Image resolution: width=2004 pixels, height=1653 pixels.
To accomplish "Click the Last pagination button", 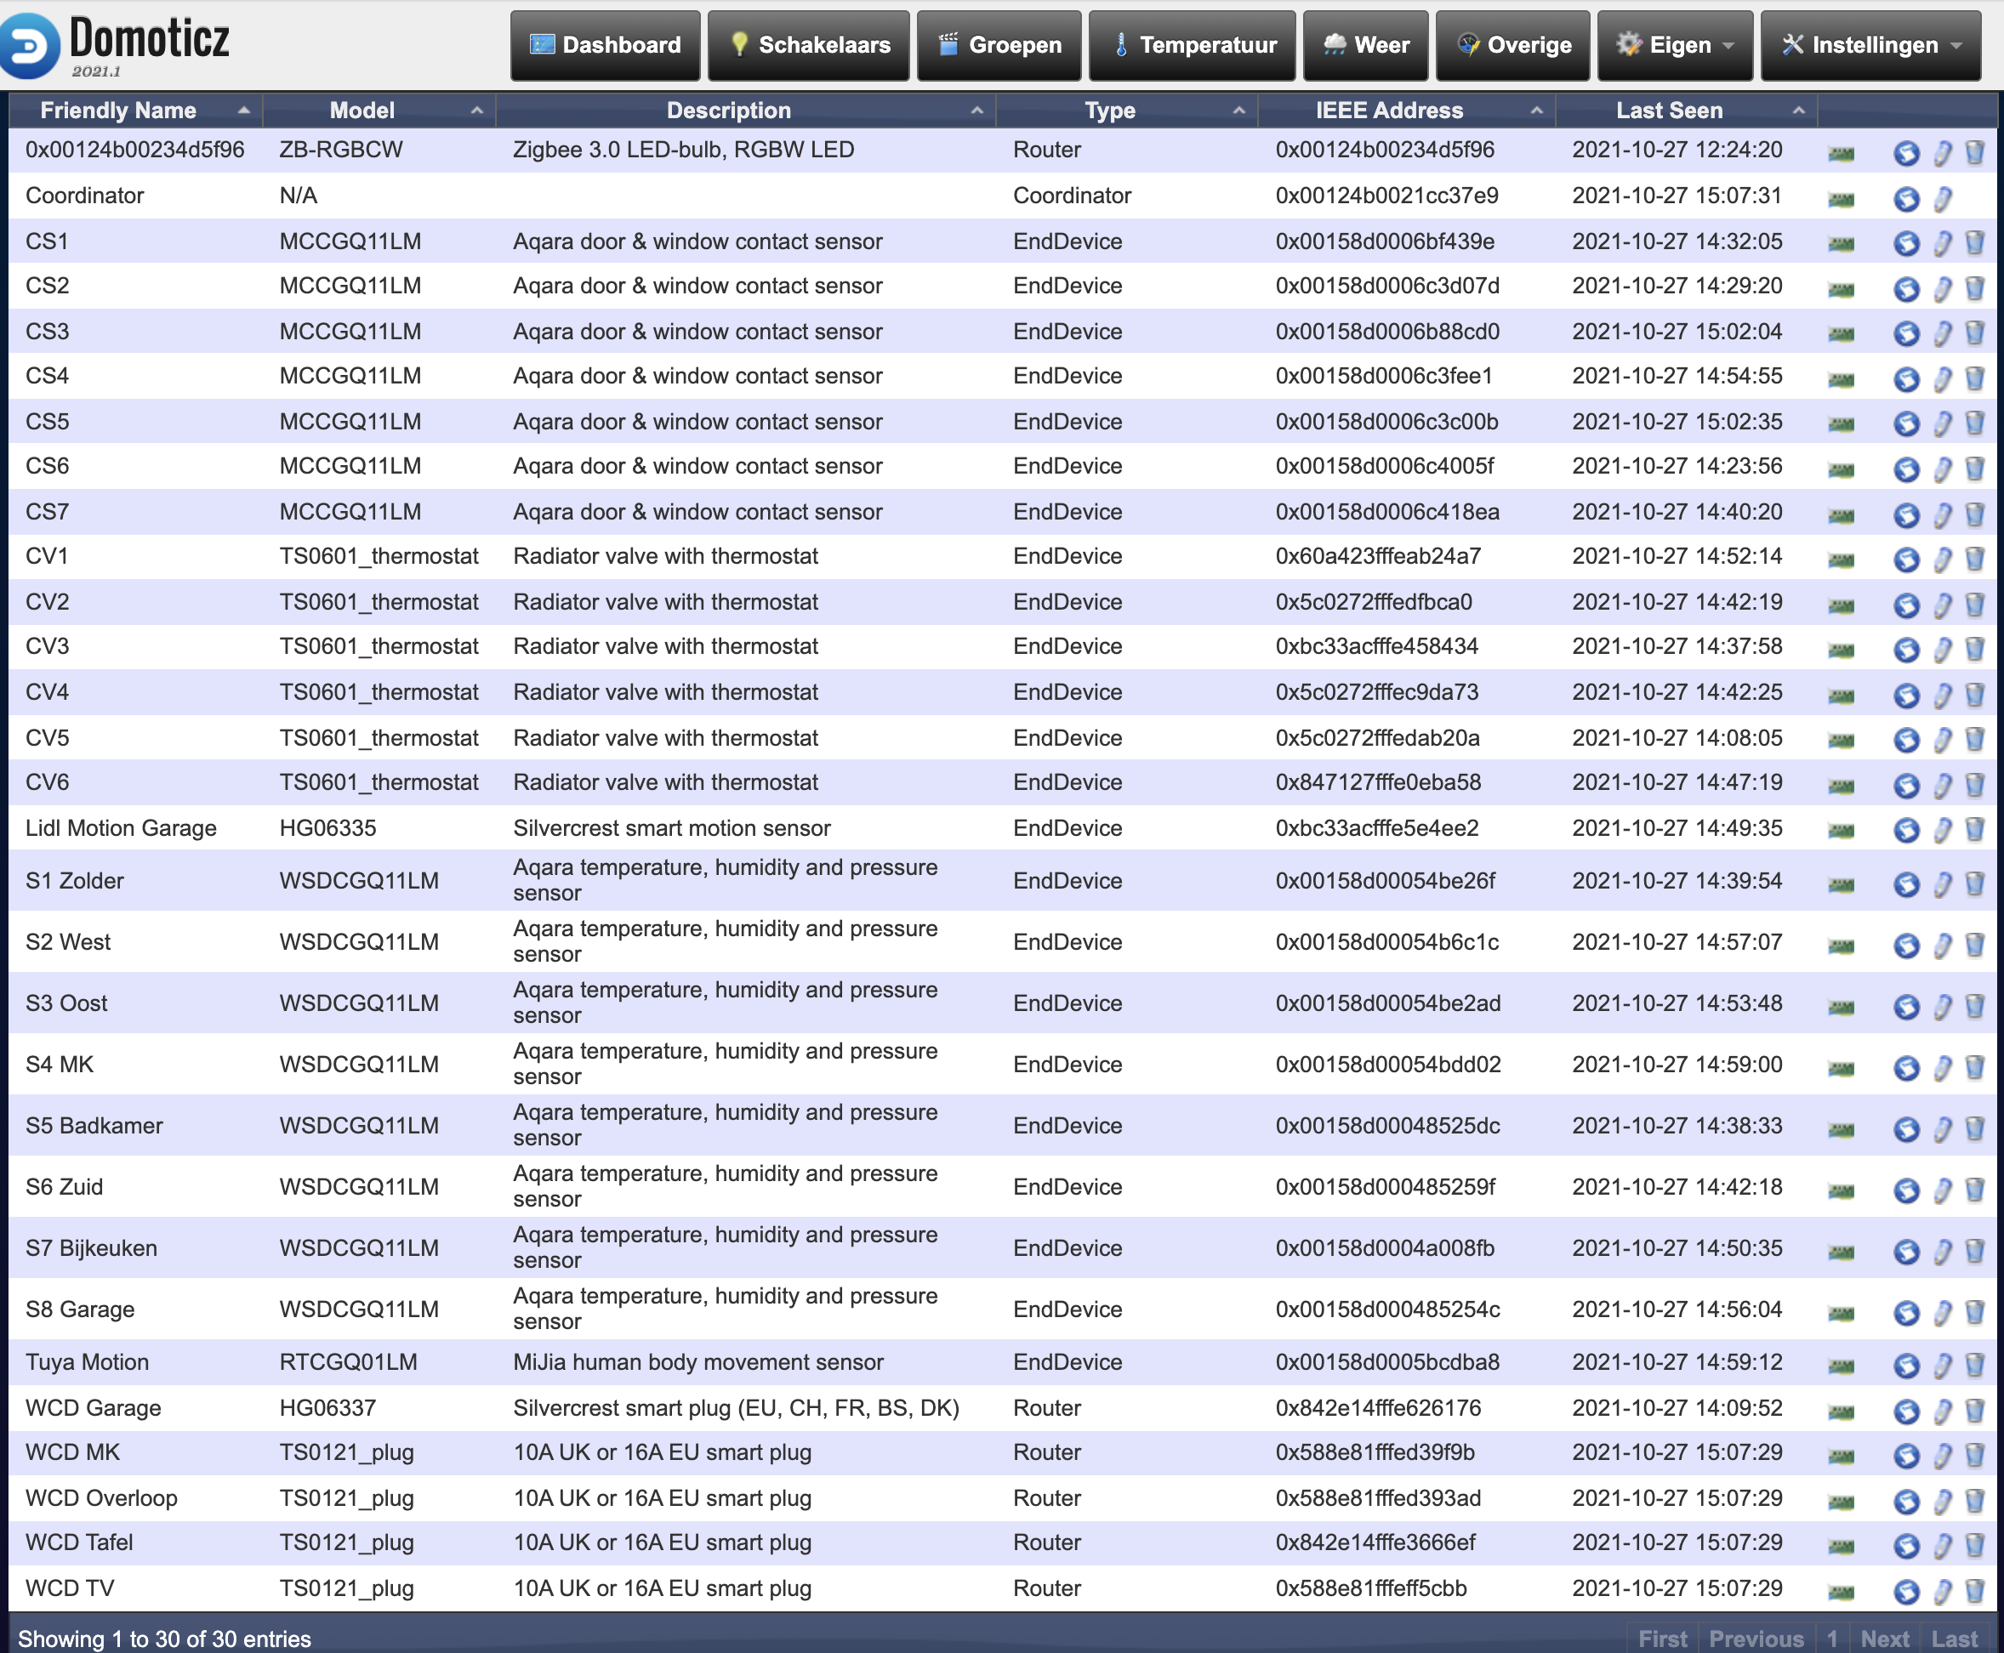I will (x=1955, y=1639).
